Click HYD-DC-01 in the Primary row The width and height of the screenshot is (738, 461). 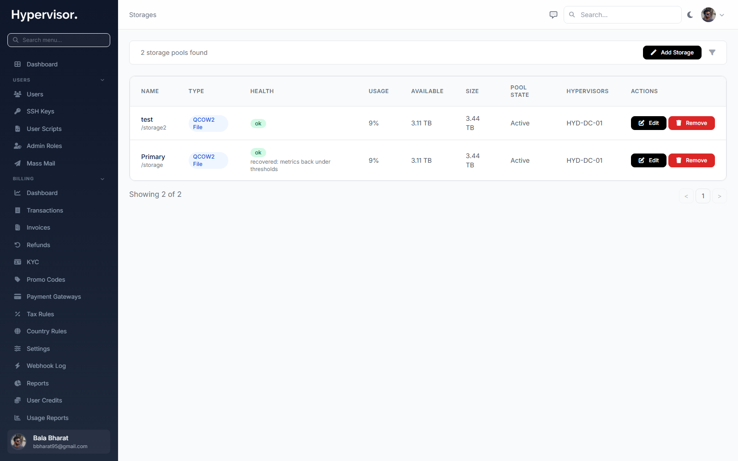coord(584,160)
